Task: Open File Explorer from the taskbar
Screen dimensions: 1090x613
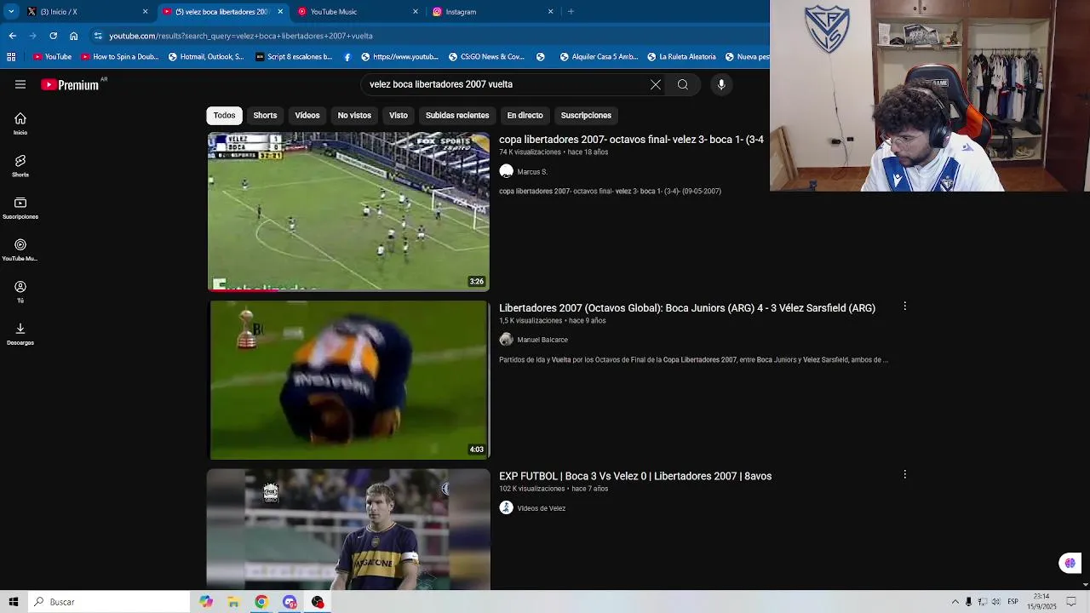Action: point(233,602)
